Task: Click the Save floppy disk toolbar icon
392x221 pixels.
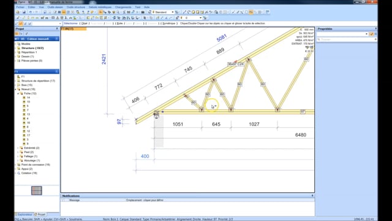Action: pos(24,12)
